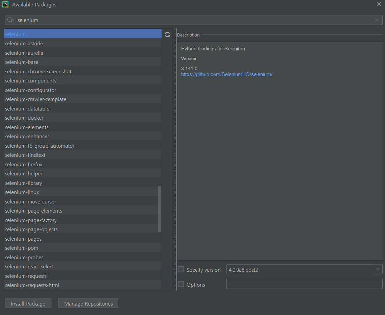Select selenium-pages package
Image resolution: width=385 pixels, height=315 pixels.
point(83,239)
